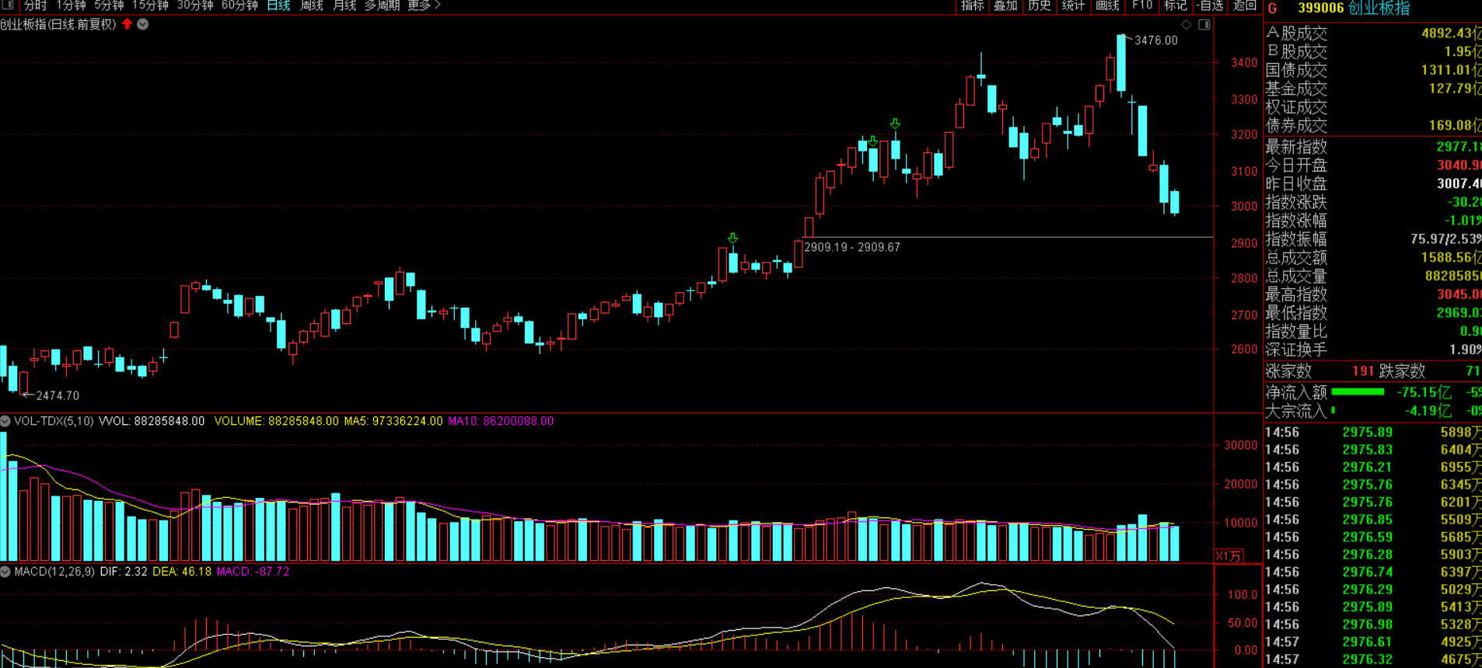The image size is (1482, 668).
Task: Click the 最新指数 row
Action: coord(1373,147)
